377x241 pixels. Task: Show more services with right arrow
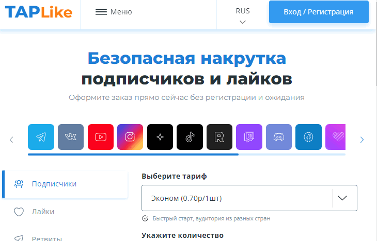[362, 140]
